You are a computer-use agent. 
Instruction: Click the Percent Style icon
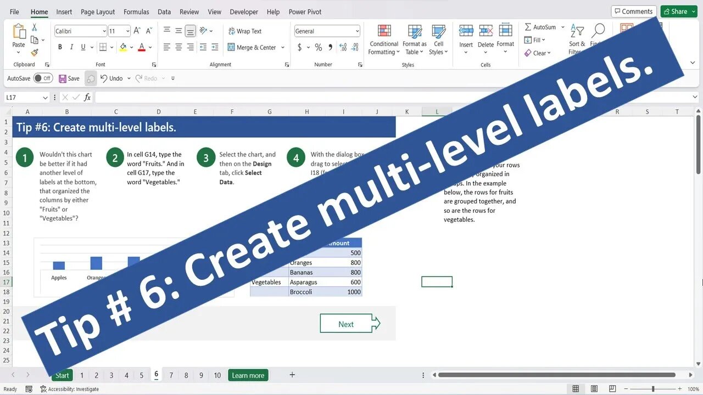(x=319, y=48)
